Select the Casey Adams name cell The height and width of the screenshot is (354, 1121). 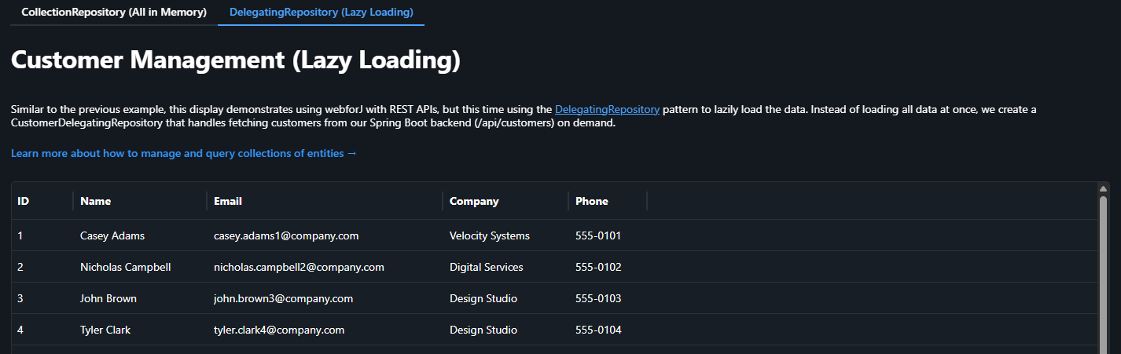[112, 235]
